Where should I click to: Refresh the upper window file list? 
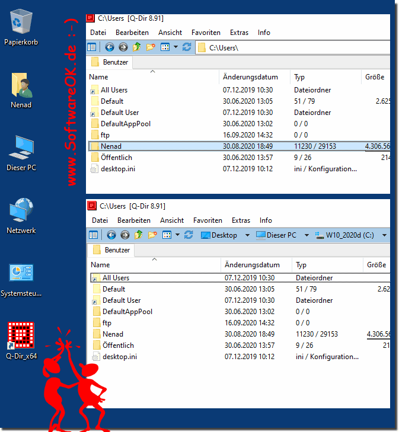coord(187,47)
